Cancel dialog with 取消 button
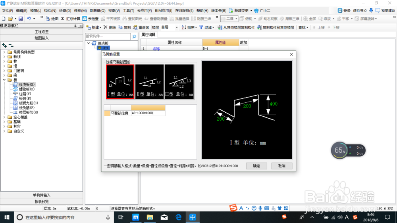The image size is (397, 223). (282, 166)
